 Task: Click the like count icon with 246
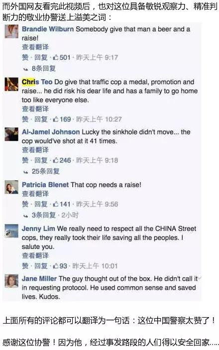click(56, 160)
